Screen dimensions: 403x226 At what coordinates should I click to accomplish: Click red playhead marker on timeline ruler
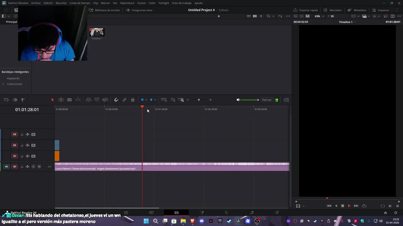click(x=142, y=107)
